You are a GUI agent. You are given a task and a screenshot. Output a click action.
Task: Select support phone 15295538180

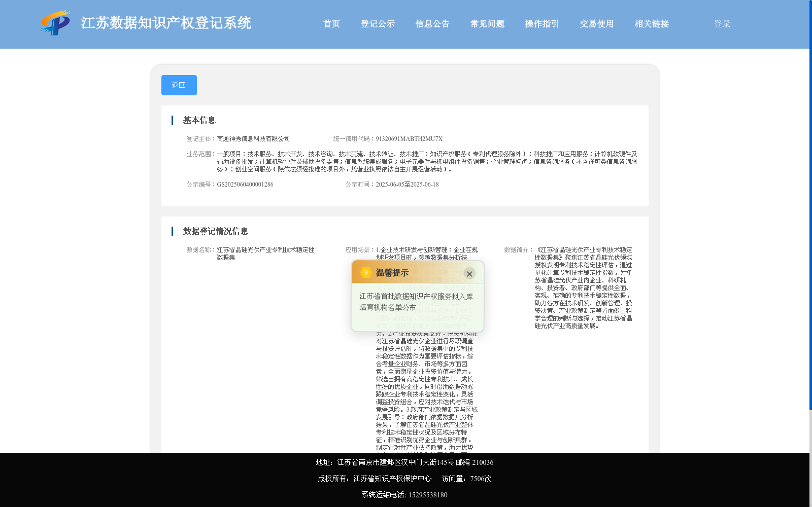point(428,495)
